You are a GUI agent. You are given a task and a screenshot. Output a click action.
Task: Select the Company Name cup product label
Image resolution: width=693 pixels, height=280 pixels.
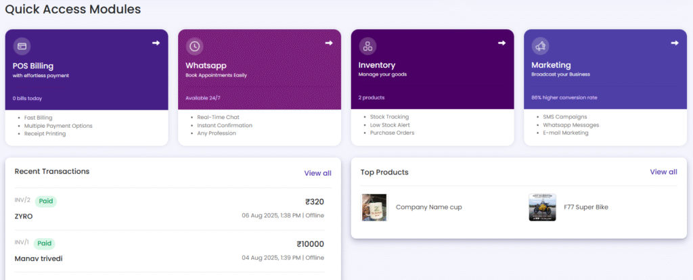(428, 207)
